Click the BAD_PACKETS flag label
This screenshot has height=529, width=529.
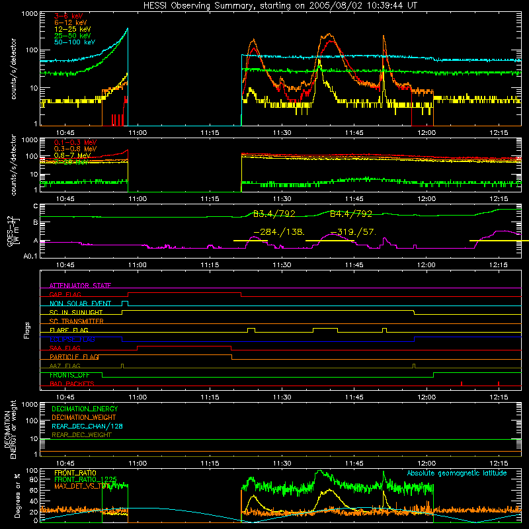[x=72, y=384]
